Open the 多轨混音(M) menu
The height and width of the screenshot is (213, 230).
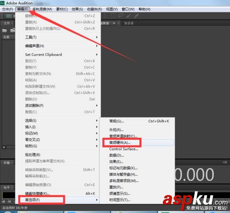tap(42, 9)
